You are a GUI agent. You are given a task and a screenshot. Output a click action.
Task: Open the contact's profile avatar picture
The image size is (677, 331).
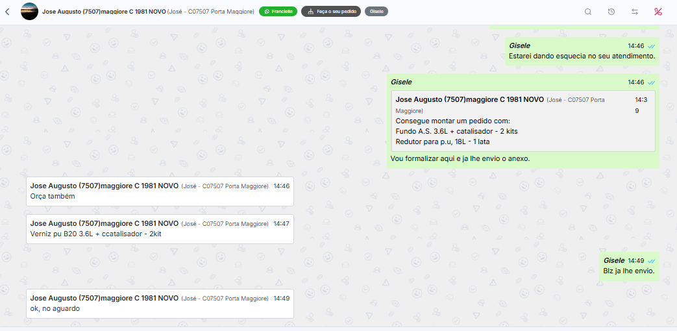[x=29, y=12]
